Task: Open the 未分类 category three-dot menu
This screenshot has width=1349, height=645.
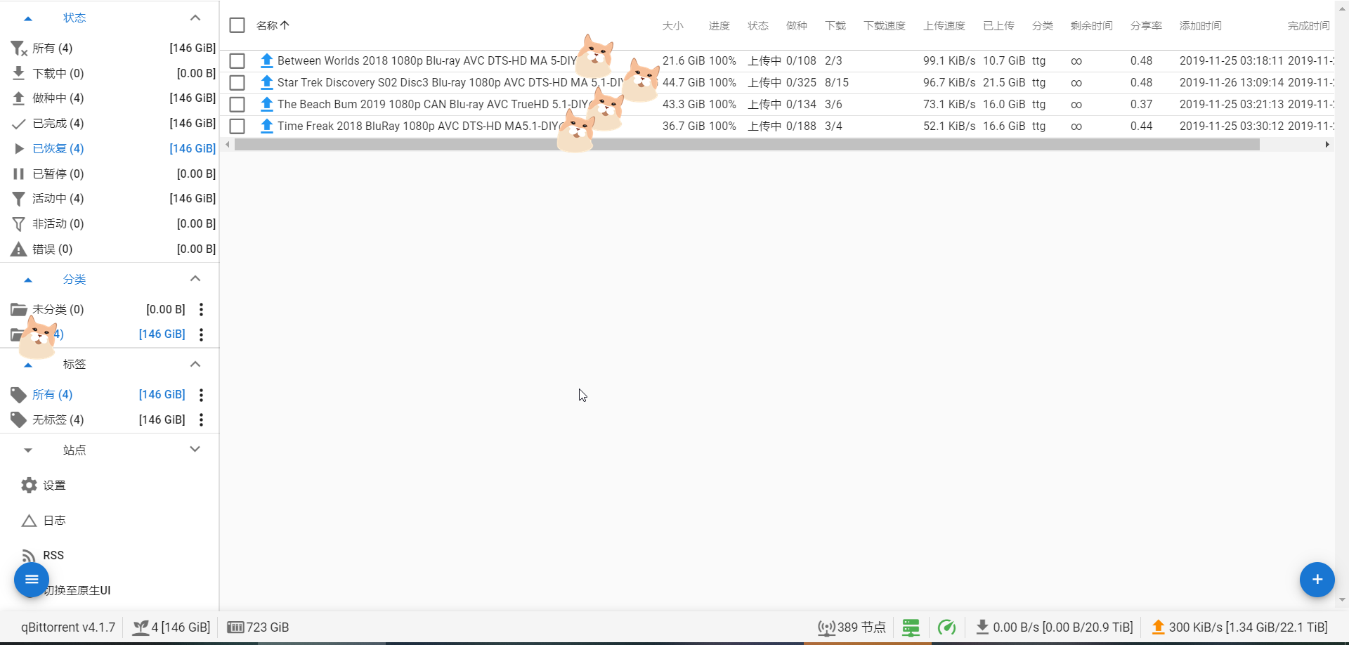Action: coord(202,310)
